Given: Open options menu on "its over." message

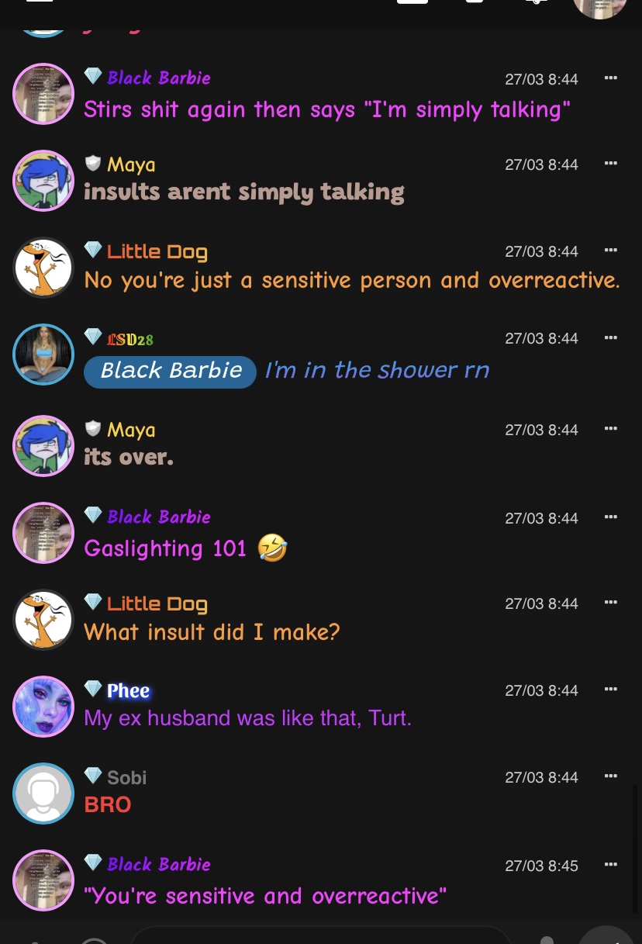Looking at the screenshot, I should tap(610, 429).
